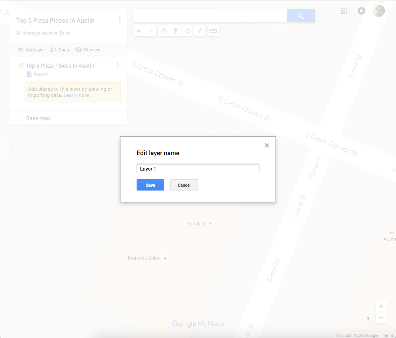Viewport: 396px width, 338px height.
Task: Click the Peacock Salon marker on map
Action: 165,258
